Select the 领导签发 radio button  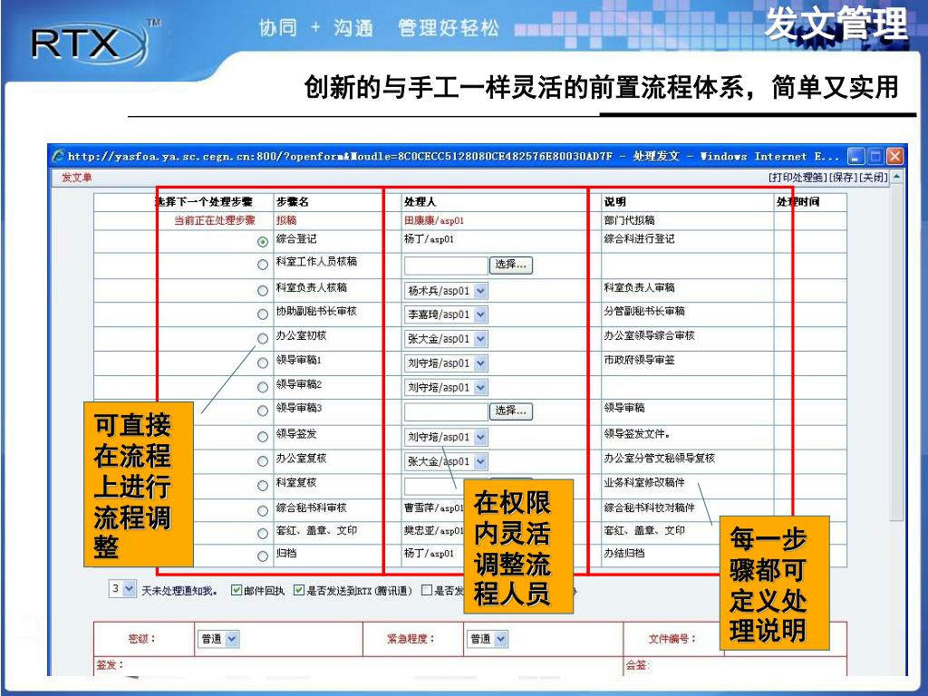point(263,437)
